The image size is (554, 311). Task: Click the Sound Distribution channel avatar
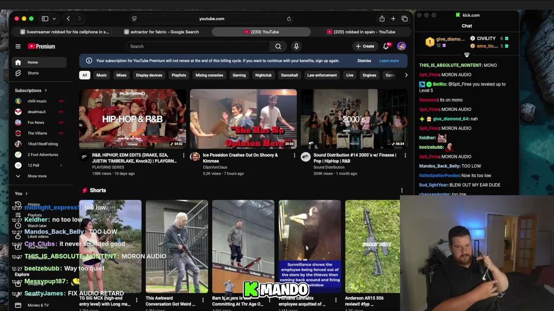coord(306,157)
